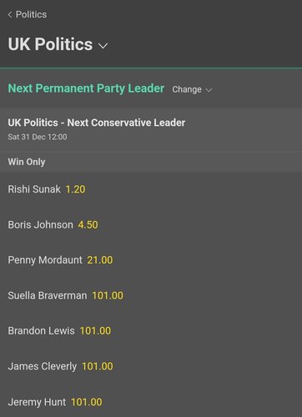Click the Change market dropdown

click(192, 89)
